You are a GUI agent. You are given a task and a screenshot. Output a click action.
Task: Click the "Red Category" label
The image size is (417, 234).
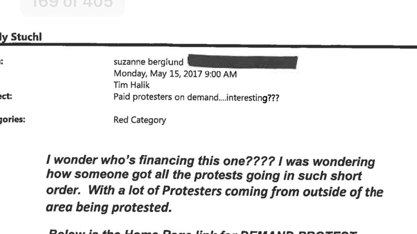(x=140, y=120)
